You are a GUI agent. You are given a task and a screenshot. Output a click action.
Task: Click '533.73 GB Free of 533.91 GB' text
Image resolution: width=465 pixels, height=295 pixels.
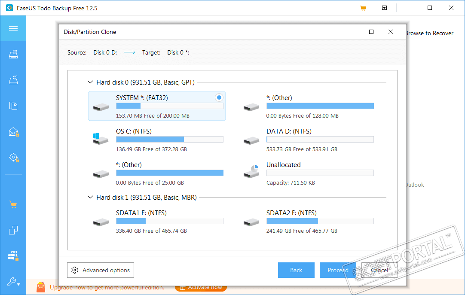[302, 149]
